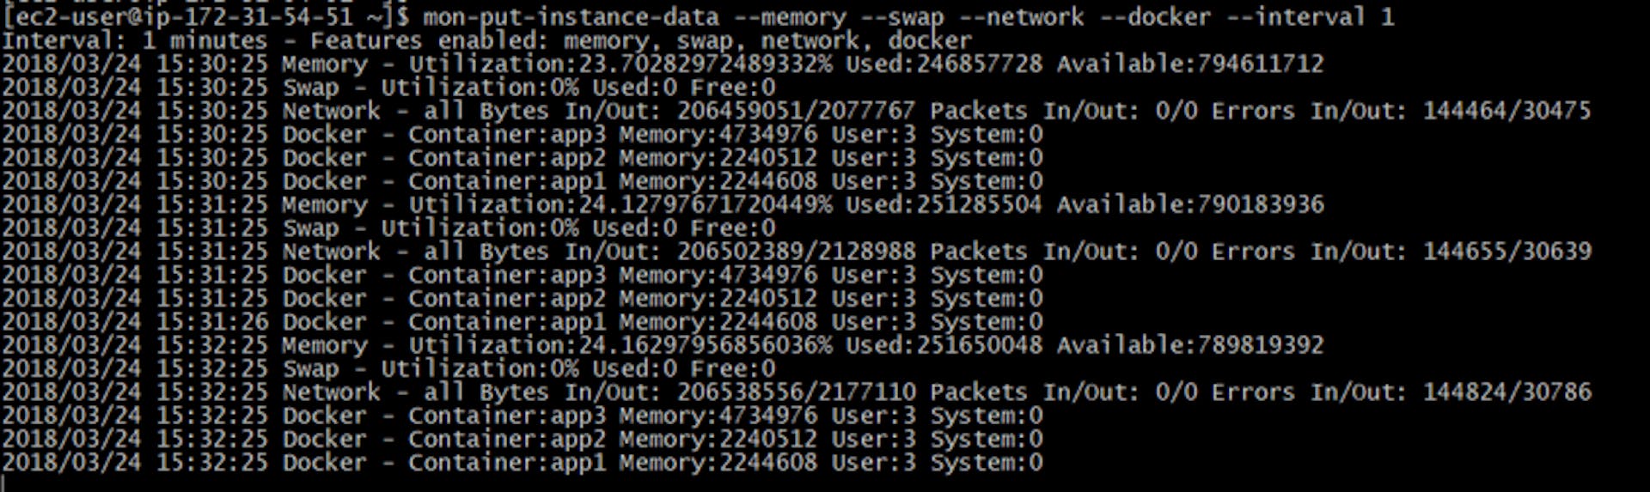The width and height of the screenshot is (1650, 492).
Task: Click the --network flag in command
Action: [1022, 17]
